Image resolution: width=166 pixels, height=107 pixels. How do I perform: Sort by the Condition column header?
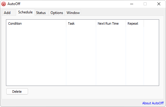(36, 23)
